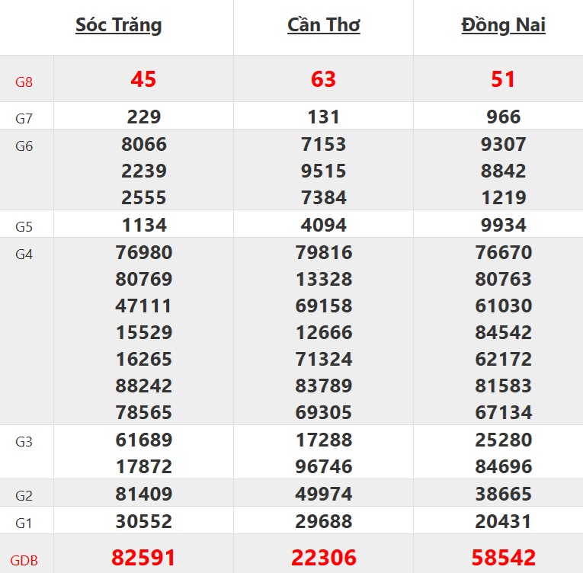This screenshot has height=573, width=583.
Task: Open the Đồng Nai province link
Action: coord(503,25)
